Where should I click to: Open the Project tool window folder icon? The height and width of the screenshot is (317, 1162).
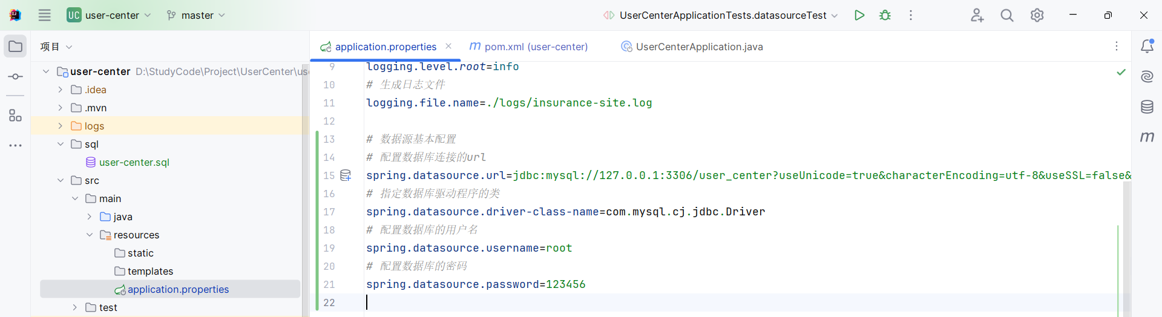point(15,47)
